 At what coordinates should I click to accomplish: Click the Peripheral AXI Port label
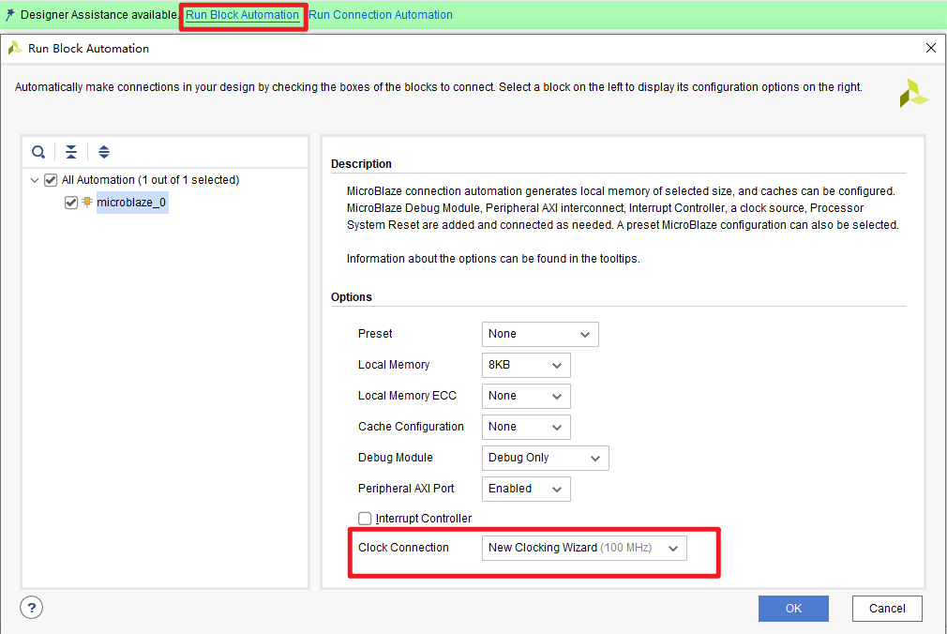coord(406,489)
